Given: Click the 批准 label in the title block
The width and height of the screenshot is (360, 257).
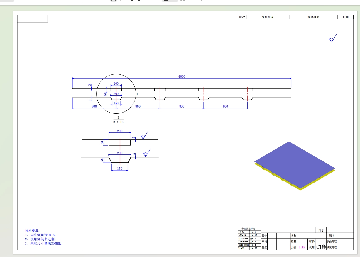Looking at the screenshot, I should click(x=264, y=247).
